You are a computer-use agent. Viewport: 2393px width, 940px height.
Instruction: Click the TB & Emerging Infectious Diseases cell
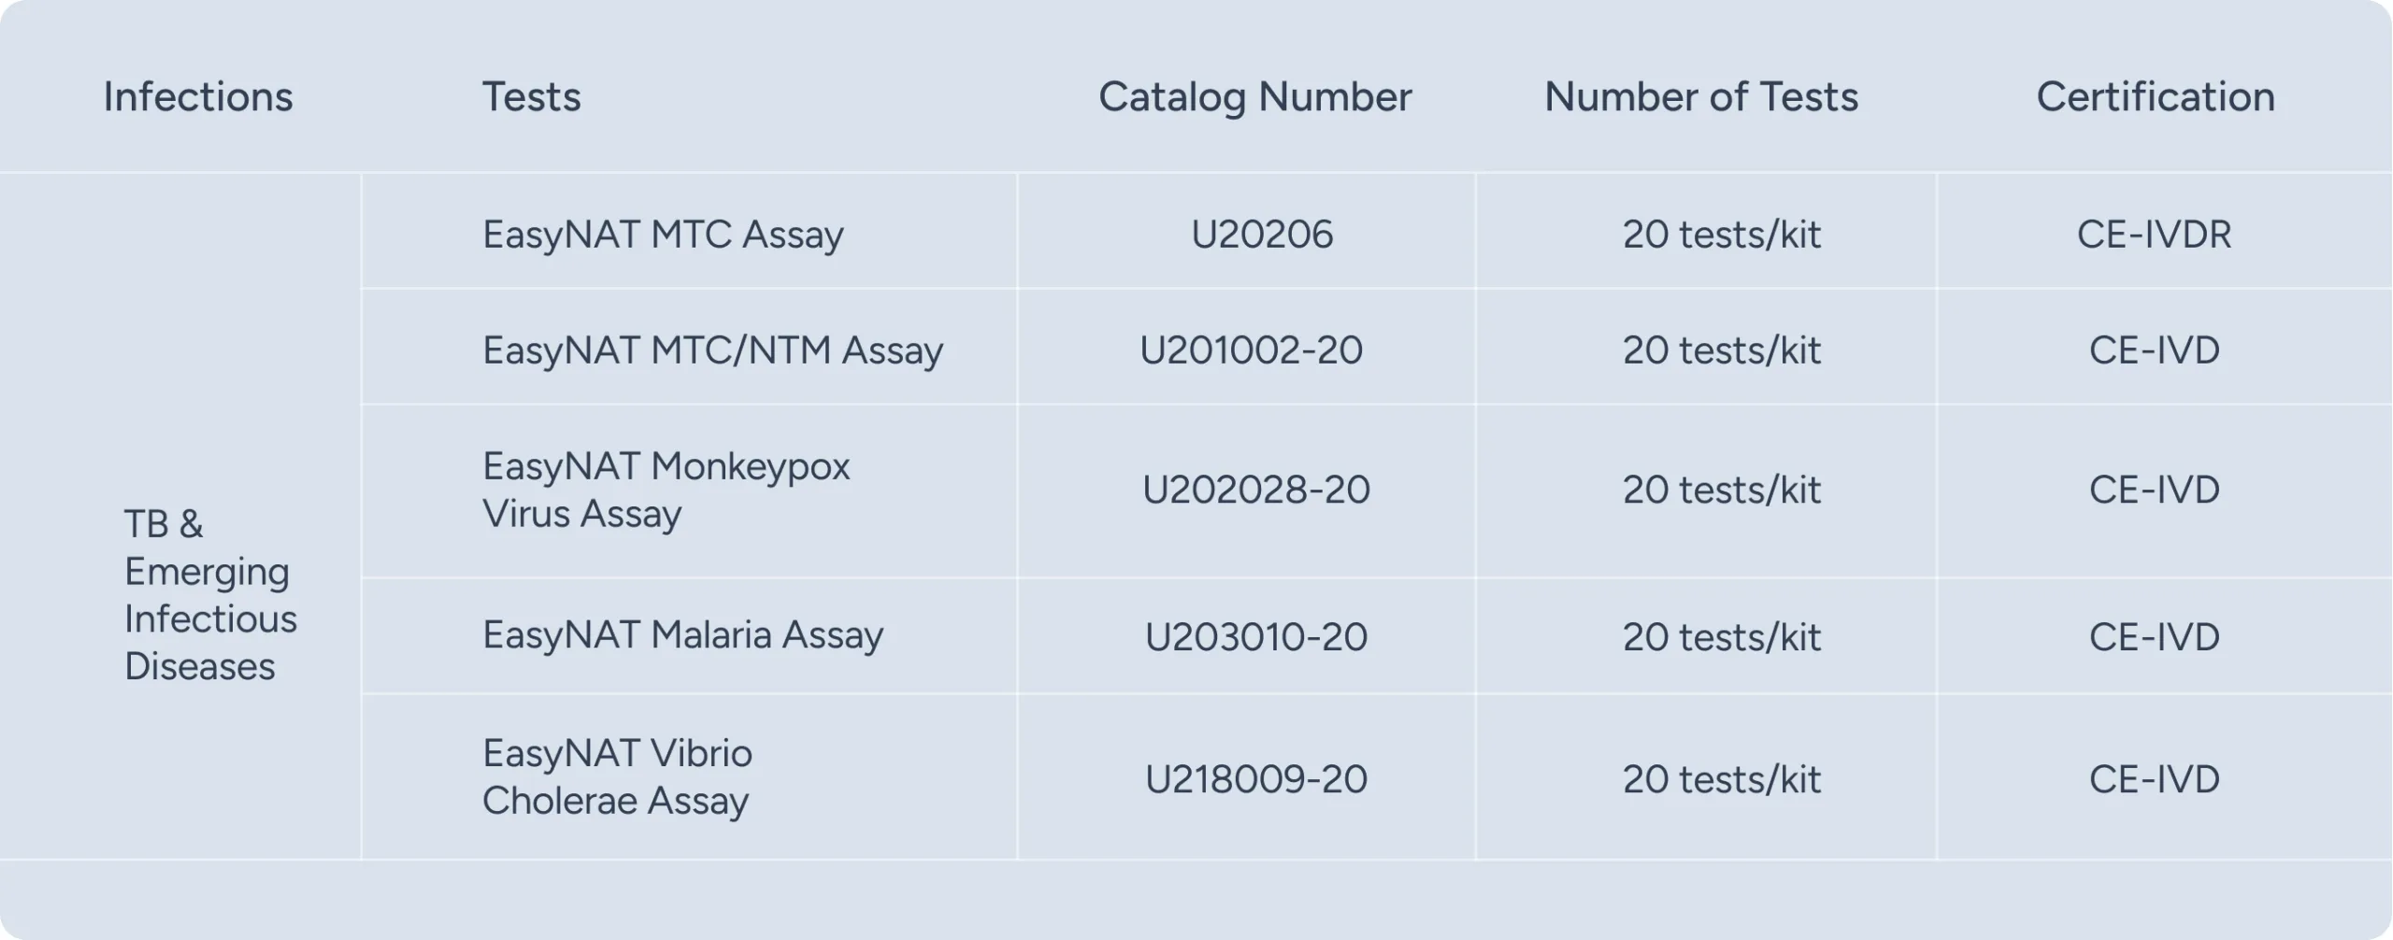(210, 595)
